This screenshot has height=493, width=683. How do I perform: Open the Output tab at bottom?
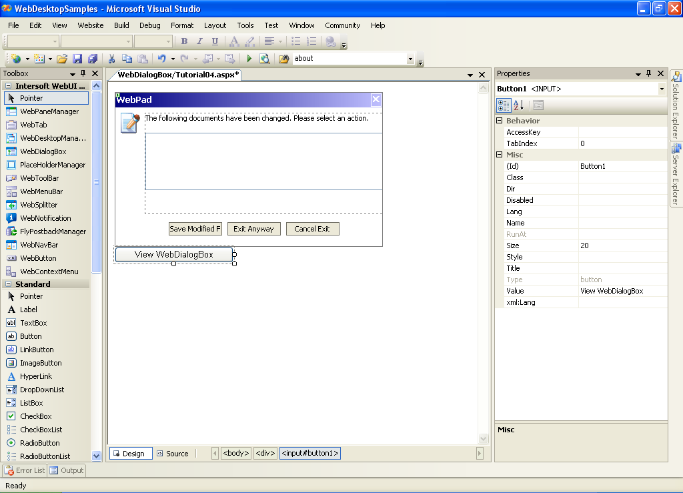[67, 470]
